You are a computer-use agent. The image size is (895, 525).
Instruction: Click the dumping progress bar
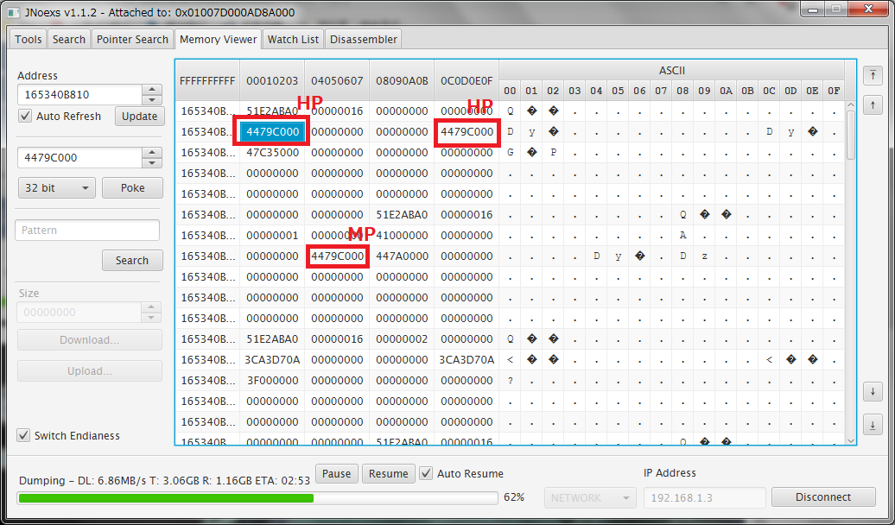coord(257,498)
